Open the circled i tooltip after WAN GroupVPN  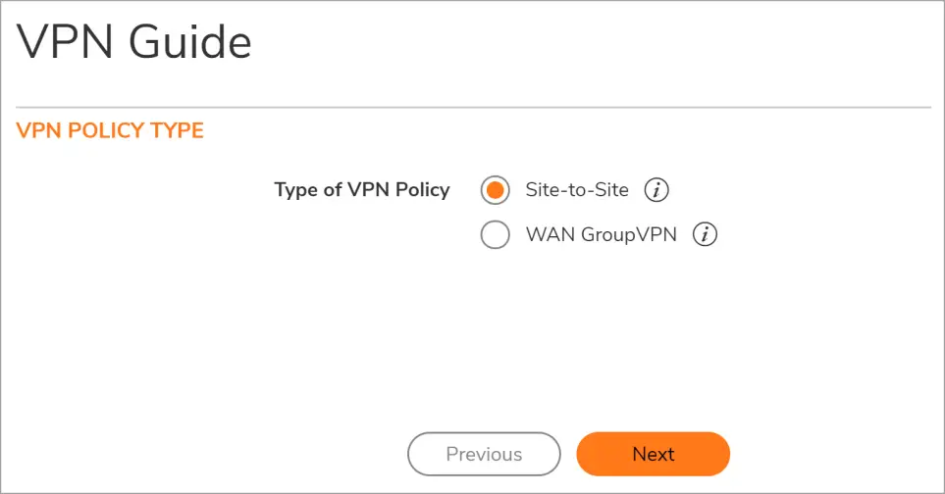coord(705,235)
